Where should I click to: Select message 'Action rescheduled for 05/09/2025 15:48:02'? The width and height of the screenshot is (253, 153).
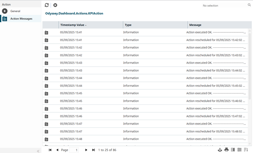tap(215, 131)
